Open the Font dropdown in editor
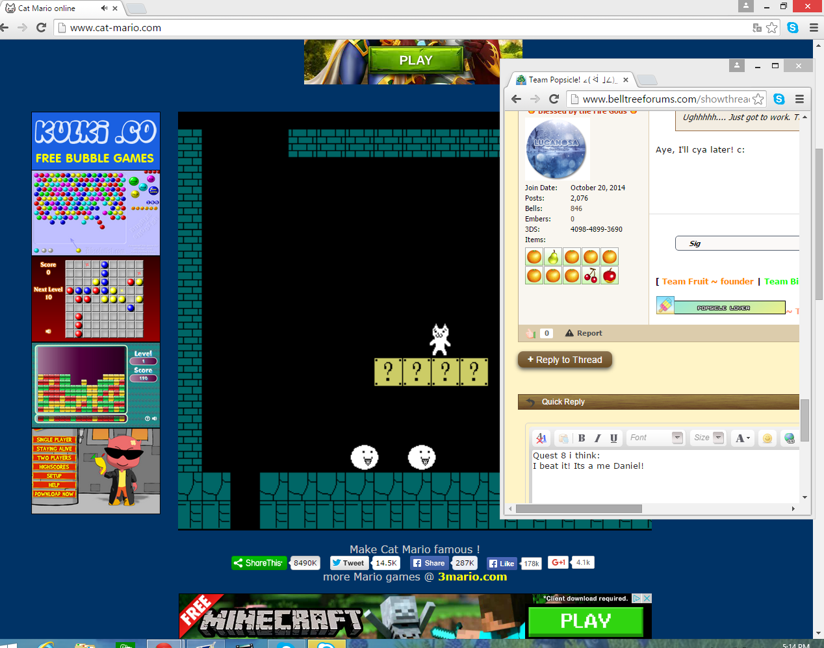This screenshot has height=648, width=824. click(x=655, y=438)
